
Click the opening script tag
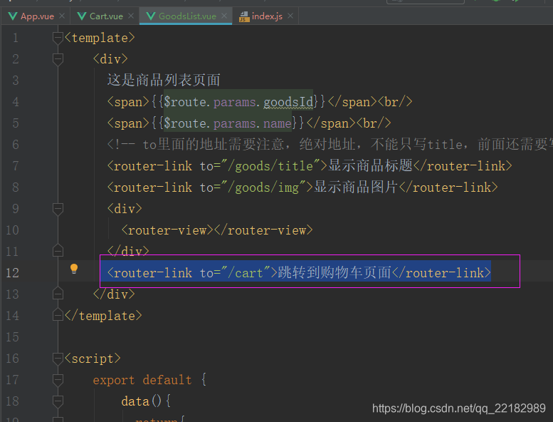click(93, 359)
